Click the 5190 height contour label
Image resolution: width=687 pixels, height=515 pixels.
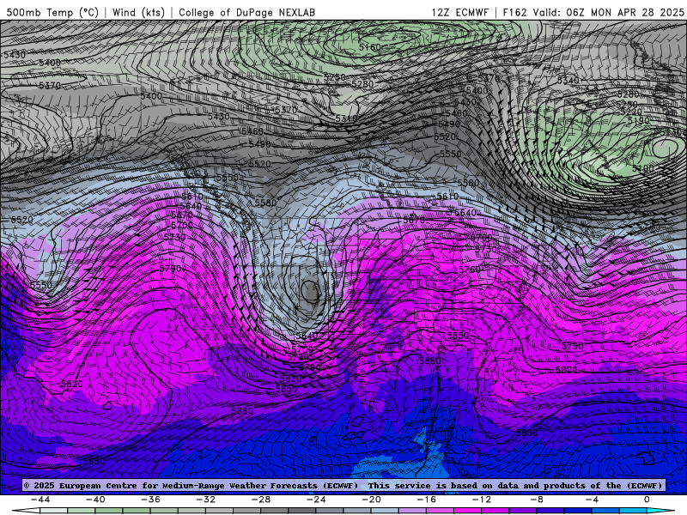point(638,120)
